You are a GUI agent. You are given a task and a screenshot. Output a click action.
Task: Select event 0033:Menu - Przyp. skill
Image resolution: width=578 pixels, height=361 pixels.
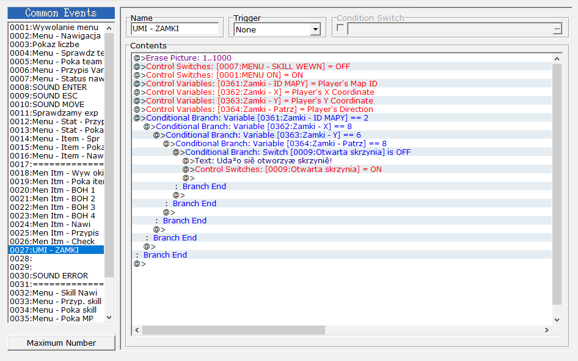(56, 301)
